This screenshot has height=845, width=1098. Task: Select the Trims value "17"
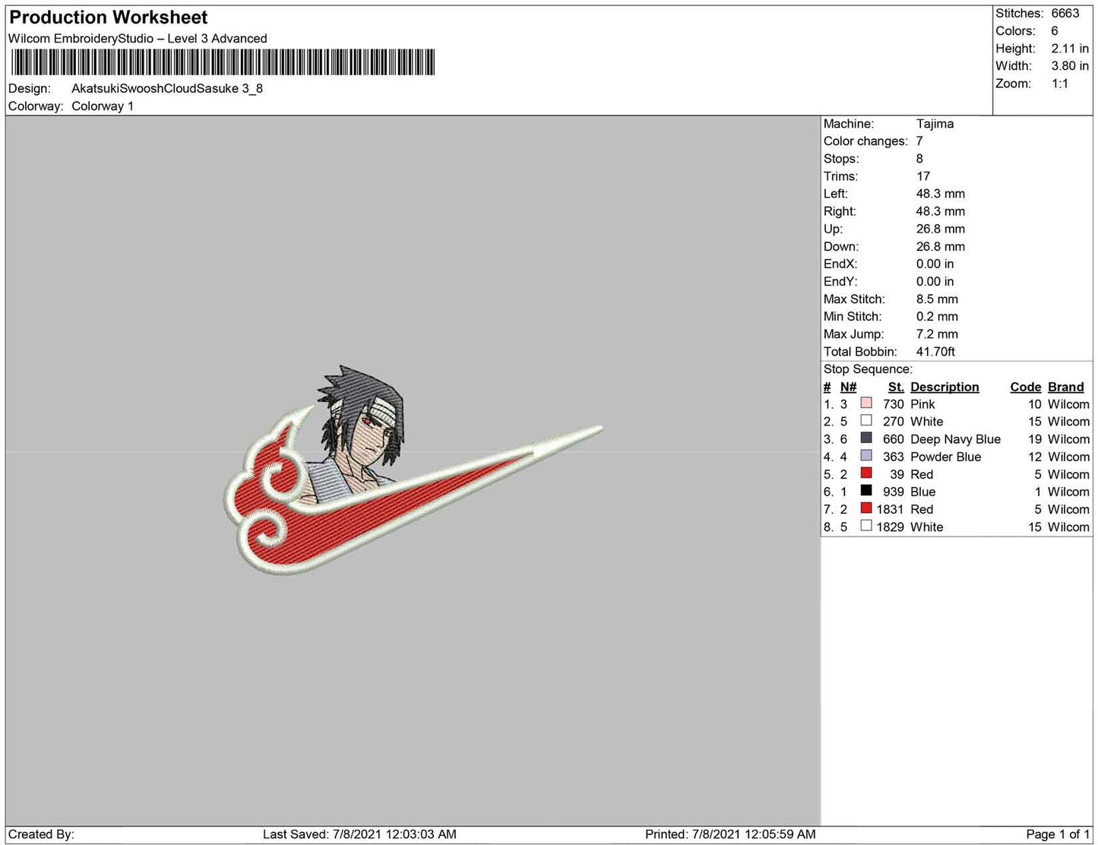tap(923, 176)
